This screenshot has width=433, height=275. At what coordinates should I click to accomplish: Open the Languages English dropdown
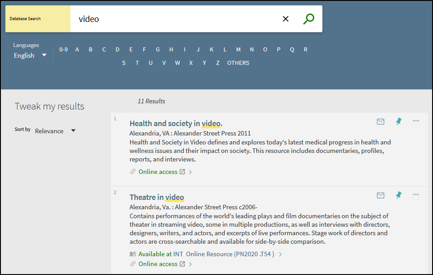click(x=30, y=55)
